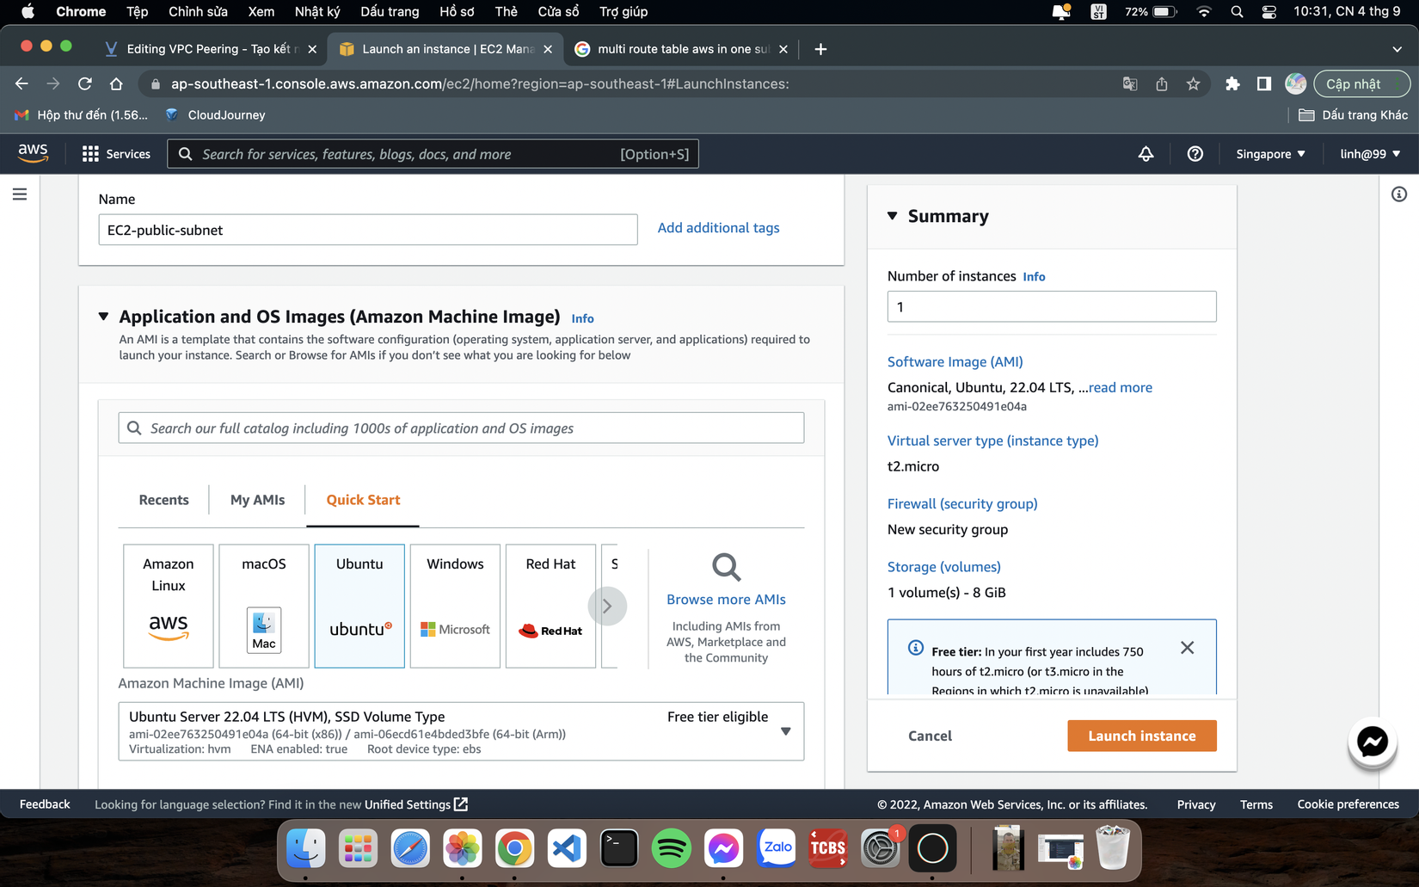
Task: Select the Red Hat AMI card
Action: 550,606
